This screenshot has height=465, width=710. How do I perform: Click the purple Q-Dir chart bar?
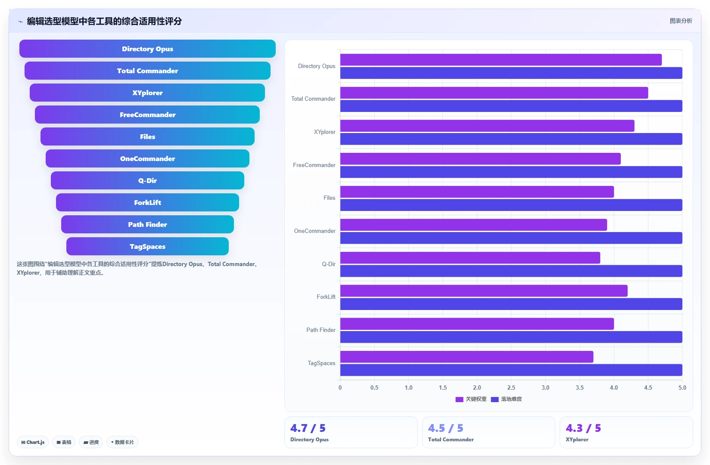pyautogui.click(x=470, y=258)
